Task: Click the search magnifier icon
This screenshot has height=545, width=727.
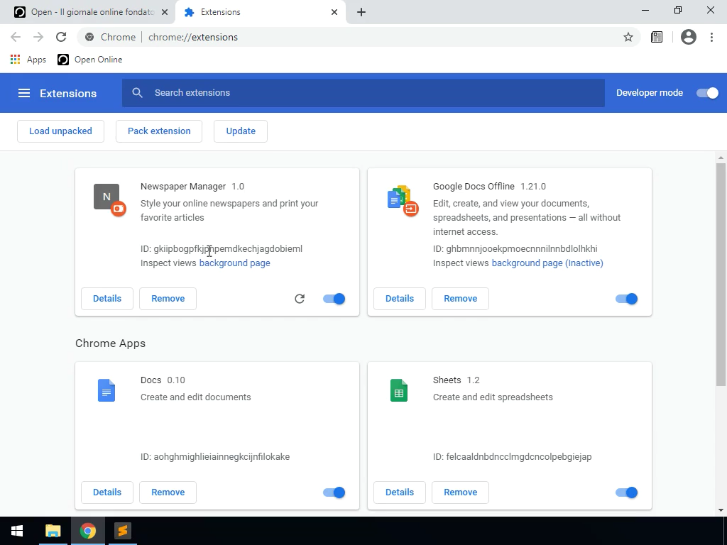Action: tap(137, 93)
